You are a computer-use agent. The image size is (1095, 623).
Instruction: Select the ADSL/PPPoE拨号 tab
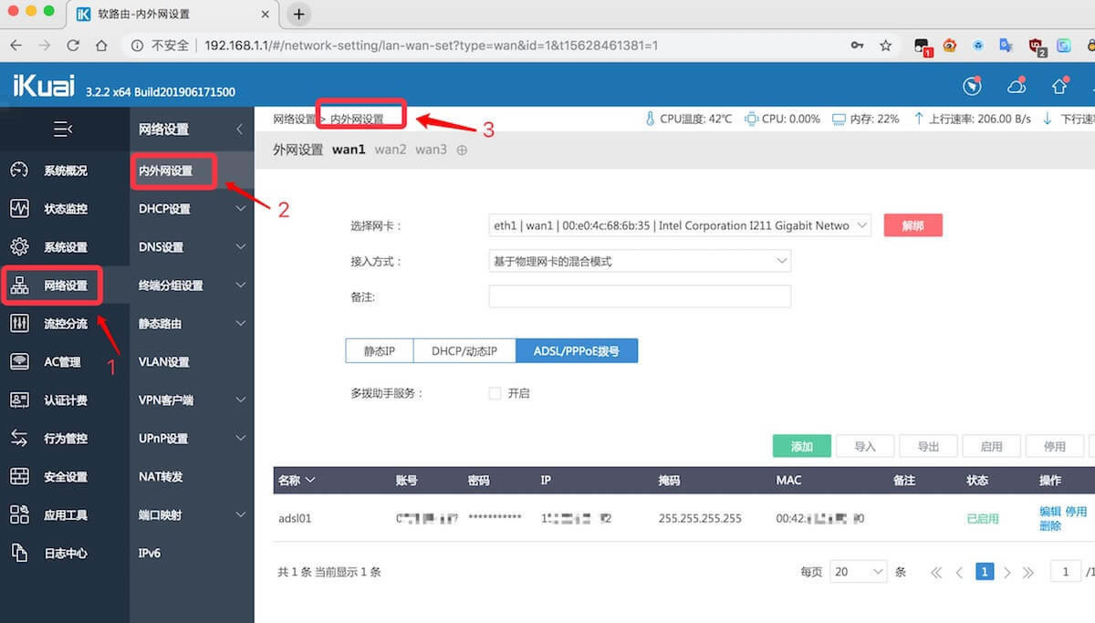(577, 350)
